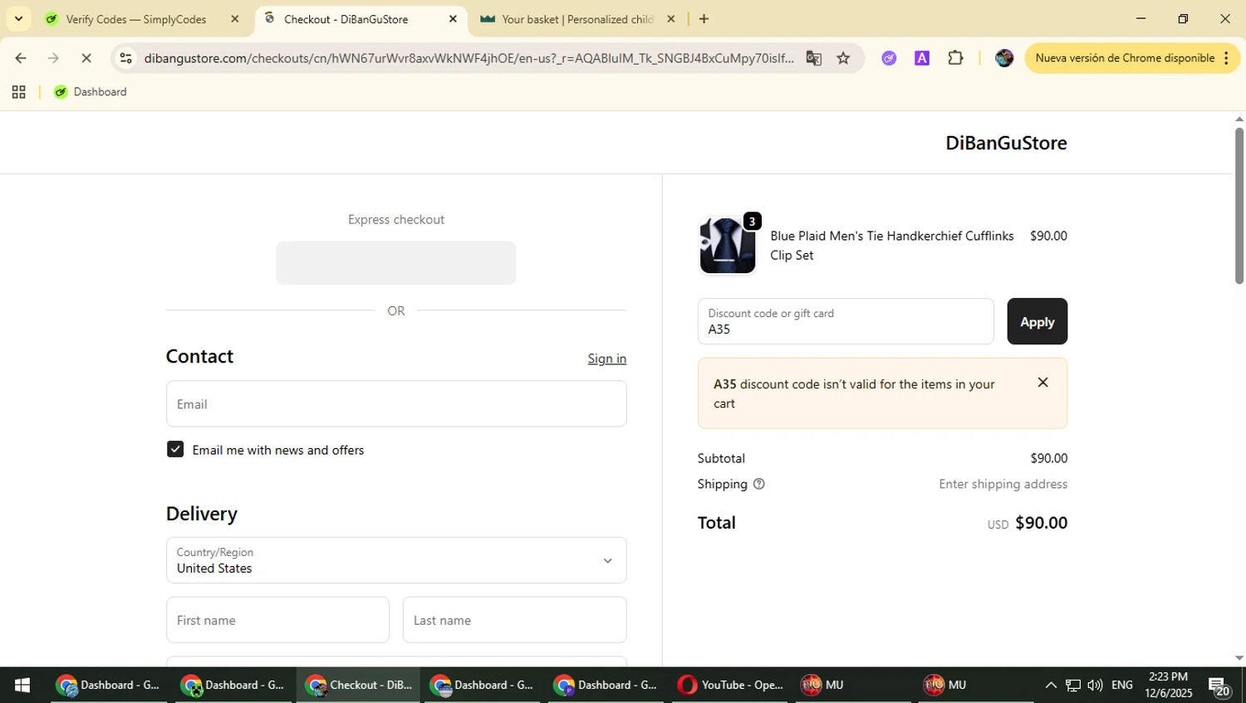Stop loading the page
Image resolution: width=1246 pixels, height=703 pixels.
(86, 58)
